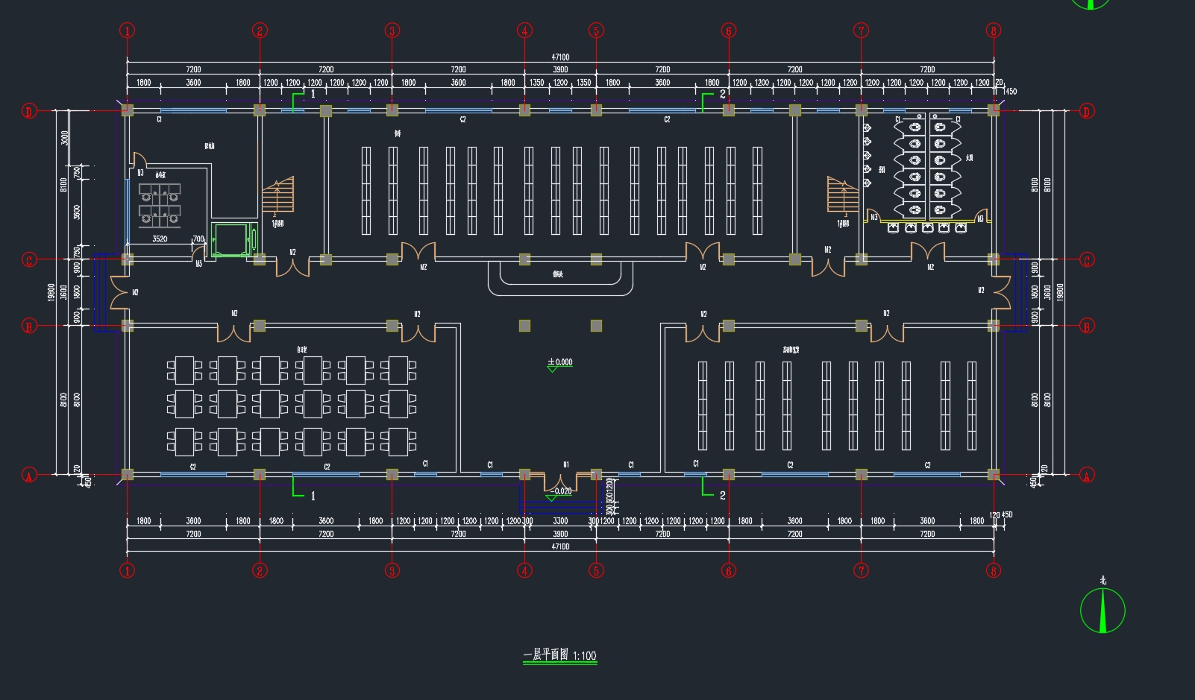
Task: Select the left staircase symbol
Action: click(277, 195)
